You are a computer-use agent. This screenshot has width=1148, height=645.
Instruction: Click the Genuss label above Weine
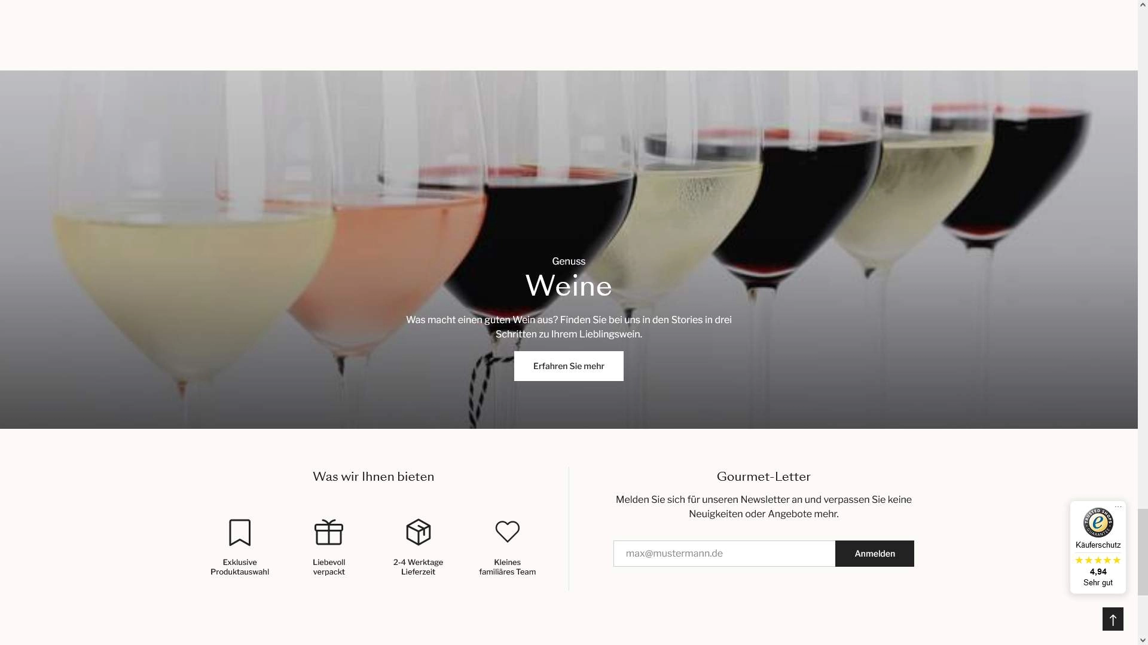click(569, 262)
